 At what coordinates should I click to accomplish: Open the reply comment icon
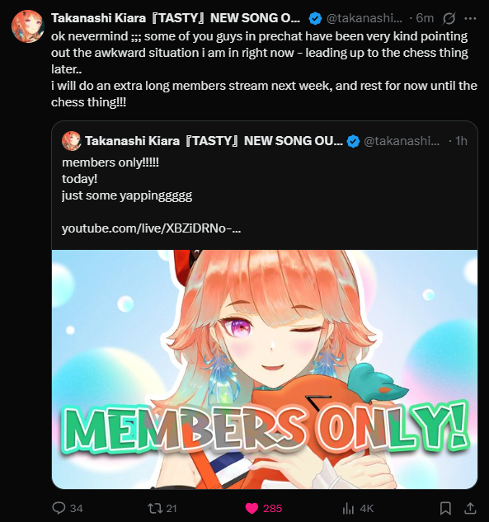[59, 508]
